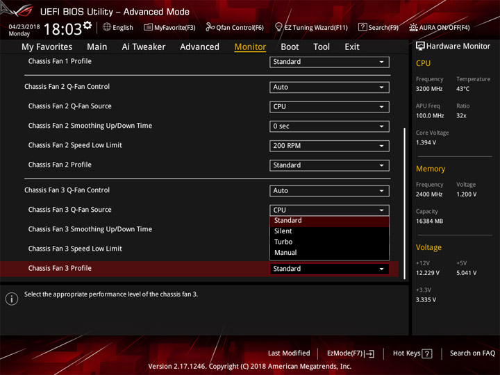The width and height of the screenshot is (500, 375).
Task: Click the 18:03 clock time
Action: [62, 29]
